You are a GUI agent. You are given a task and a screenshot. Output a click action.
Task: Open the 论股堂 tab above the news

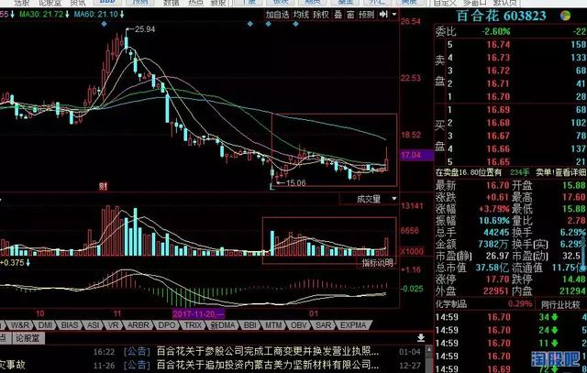pyautogui.click(x=28, y=338)
